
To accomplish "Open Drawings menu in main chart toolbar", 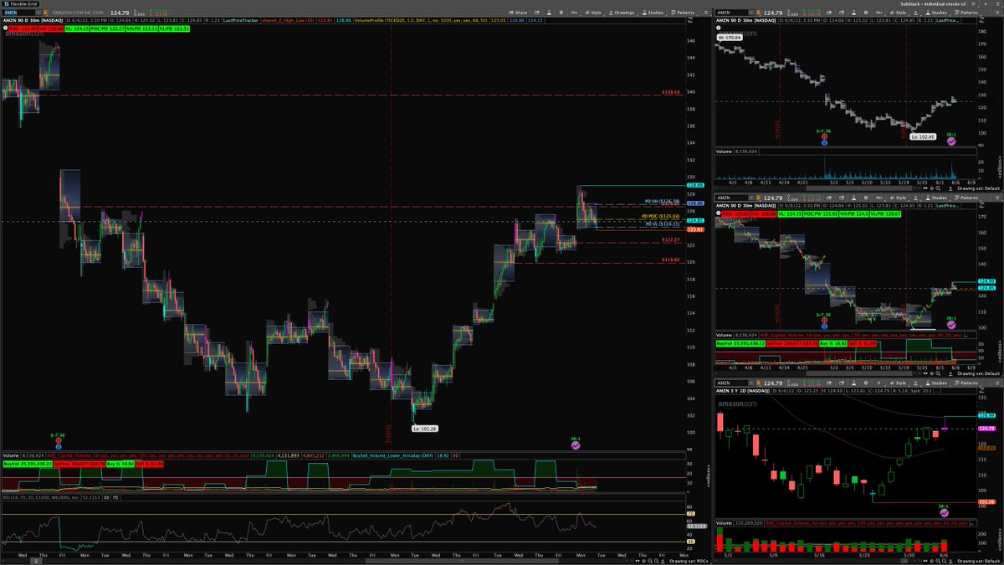I will tap(622, 13).
